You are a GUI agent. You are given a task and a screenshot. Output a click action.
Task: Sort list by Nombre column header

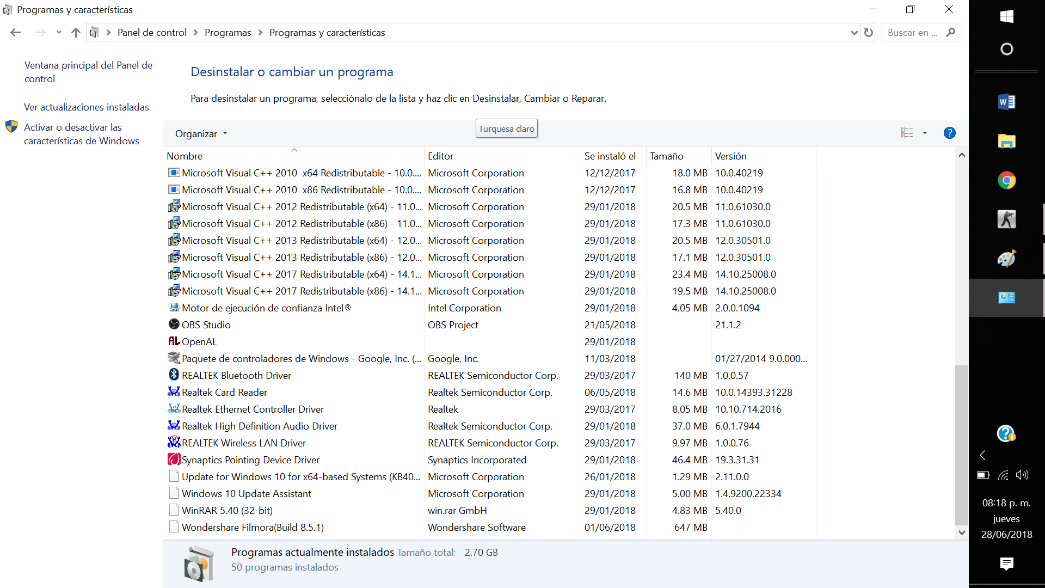pyautogui.click(x=293, y=156)
